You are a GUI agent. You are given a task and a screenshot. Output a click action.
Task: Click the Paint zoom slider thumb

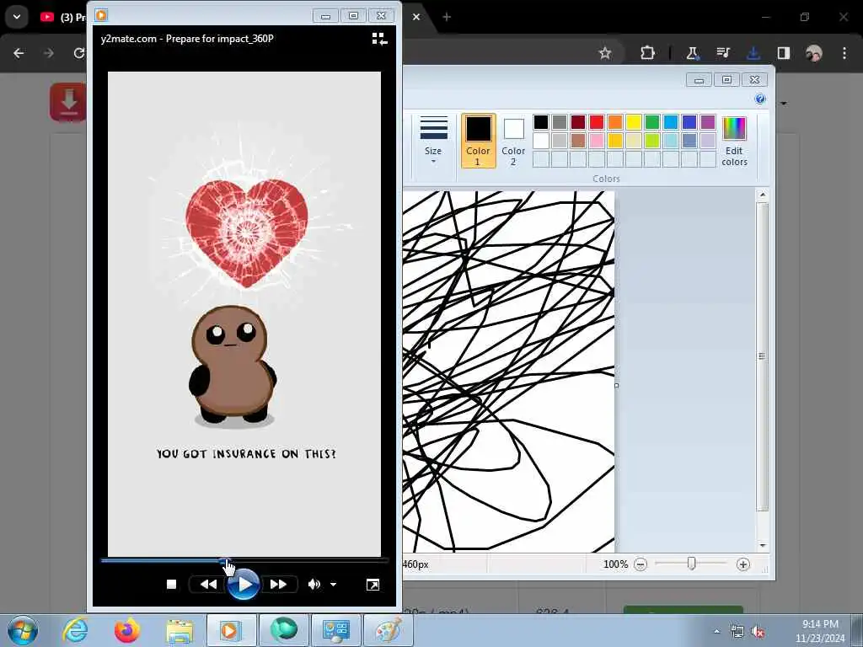[692, 564]
